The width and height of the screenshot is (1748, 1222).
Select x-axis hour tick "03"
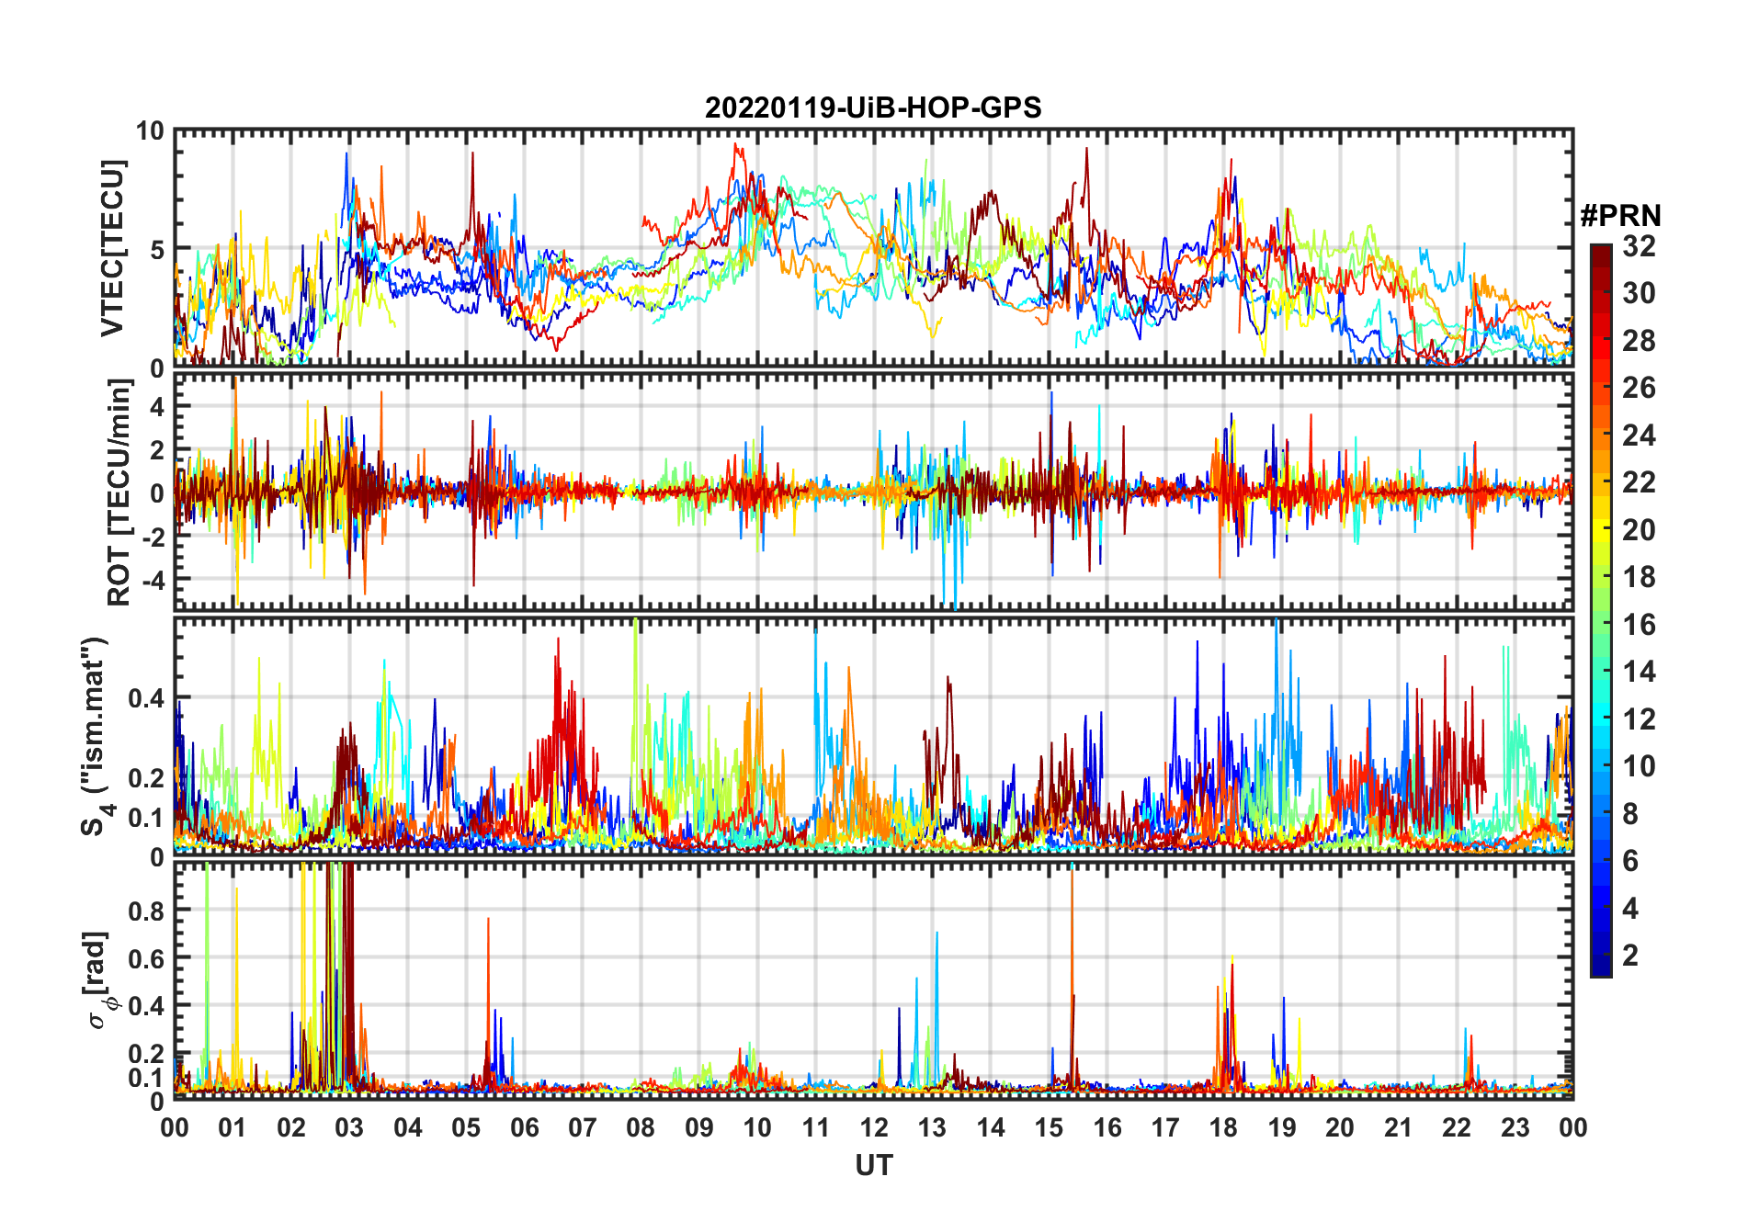349,1127
